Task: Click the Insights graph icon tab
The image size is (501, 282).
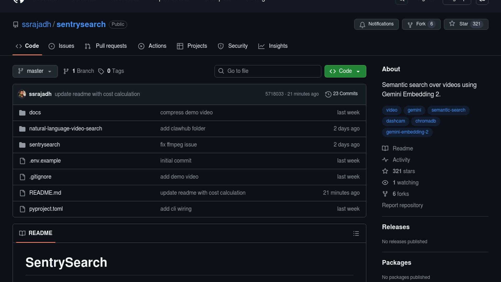Action: pos(261,46)
